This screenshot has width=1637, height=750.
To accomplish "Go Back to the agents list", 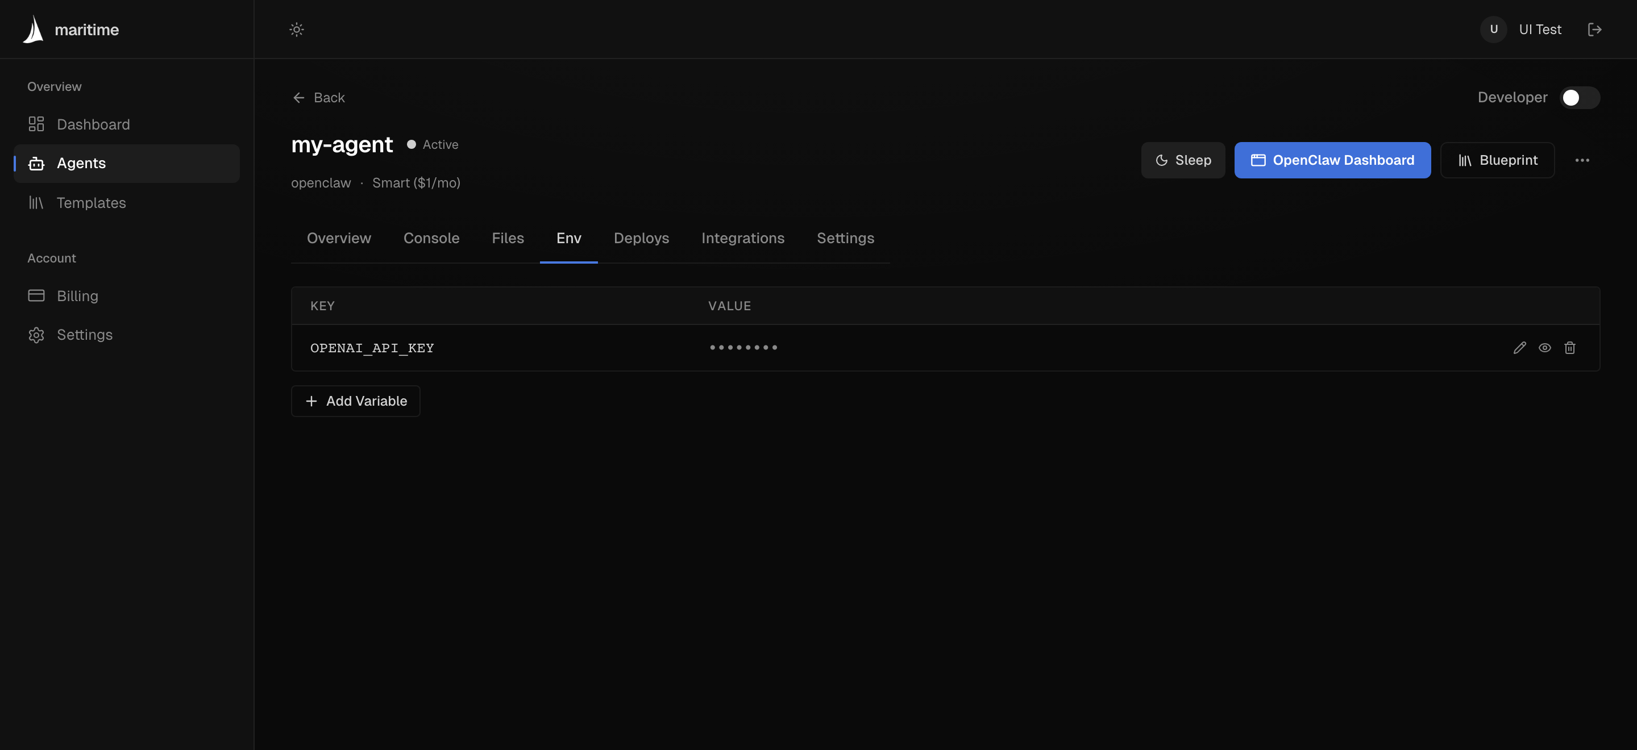I will pyautogui.click(x=318, y=98).
